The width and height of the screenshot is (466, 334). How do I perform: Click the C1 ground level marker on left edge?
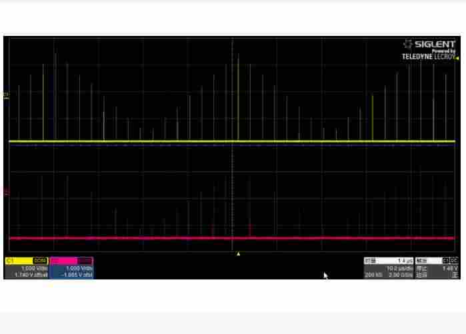(7, 96)
